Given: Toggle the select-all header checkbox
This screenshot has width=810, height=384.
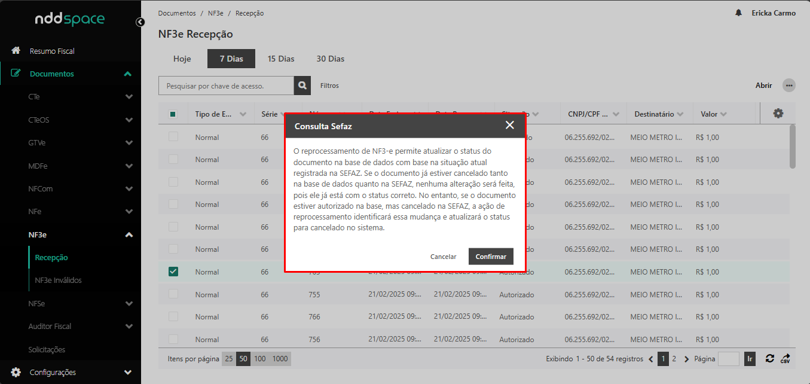Looking at the screenshot, I should click(173, 114).
